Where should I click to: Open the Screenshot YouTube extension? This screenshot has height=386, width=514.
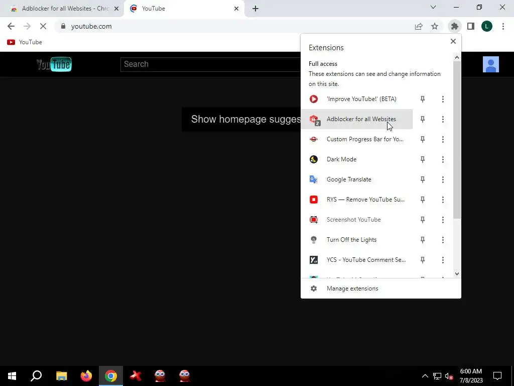(x=357, y=220)
